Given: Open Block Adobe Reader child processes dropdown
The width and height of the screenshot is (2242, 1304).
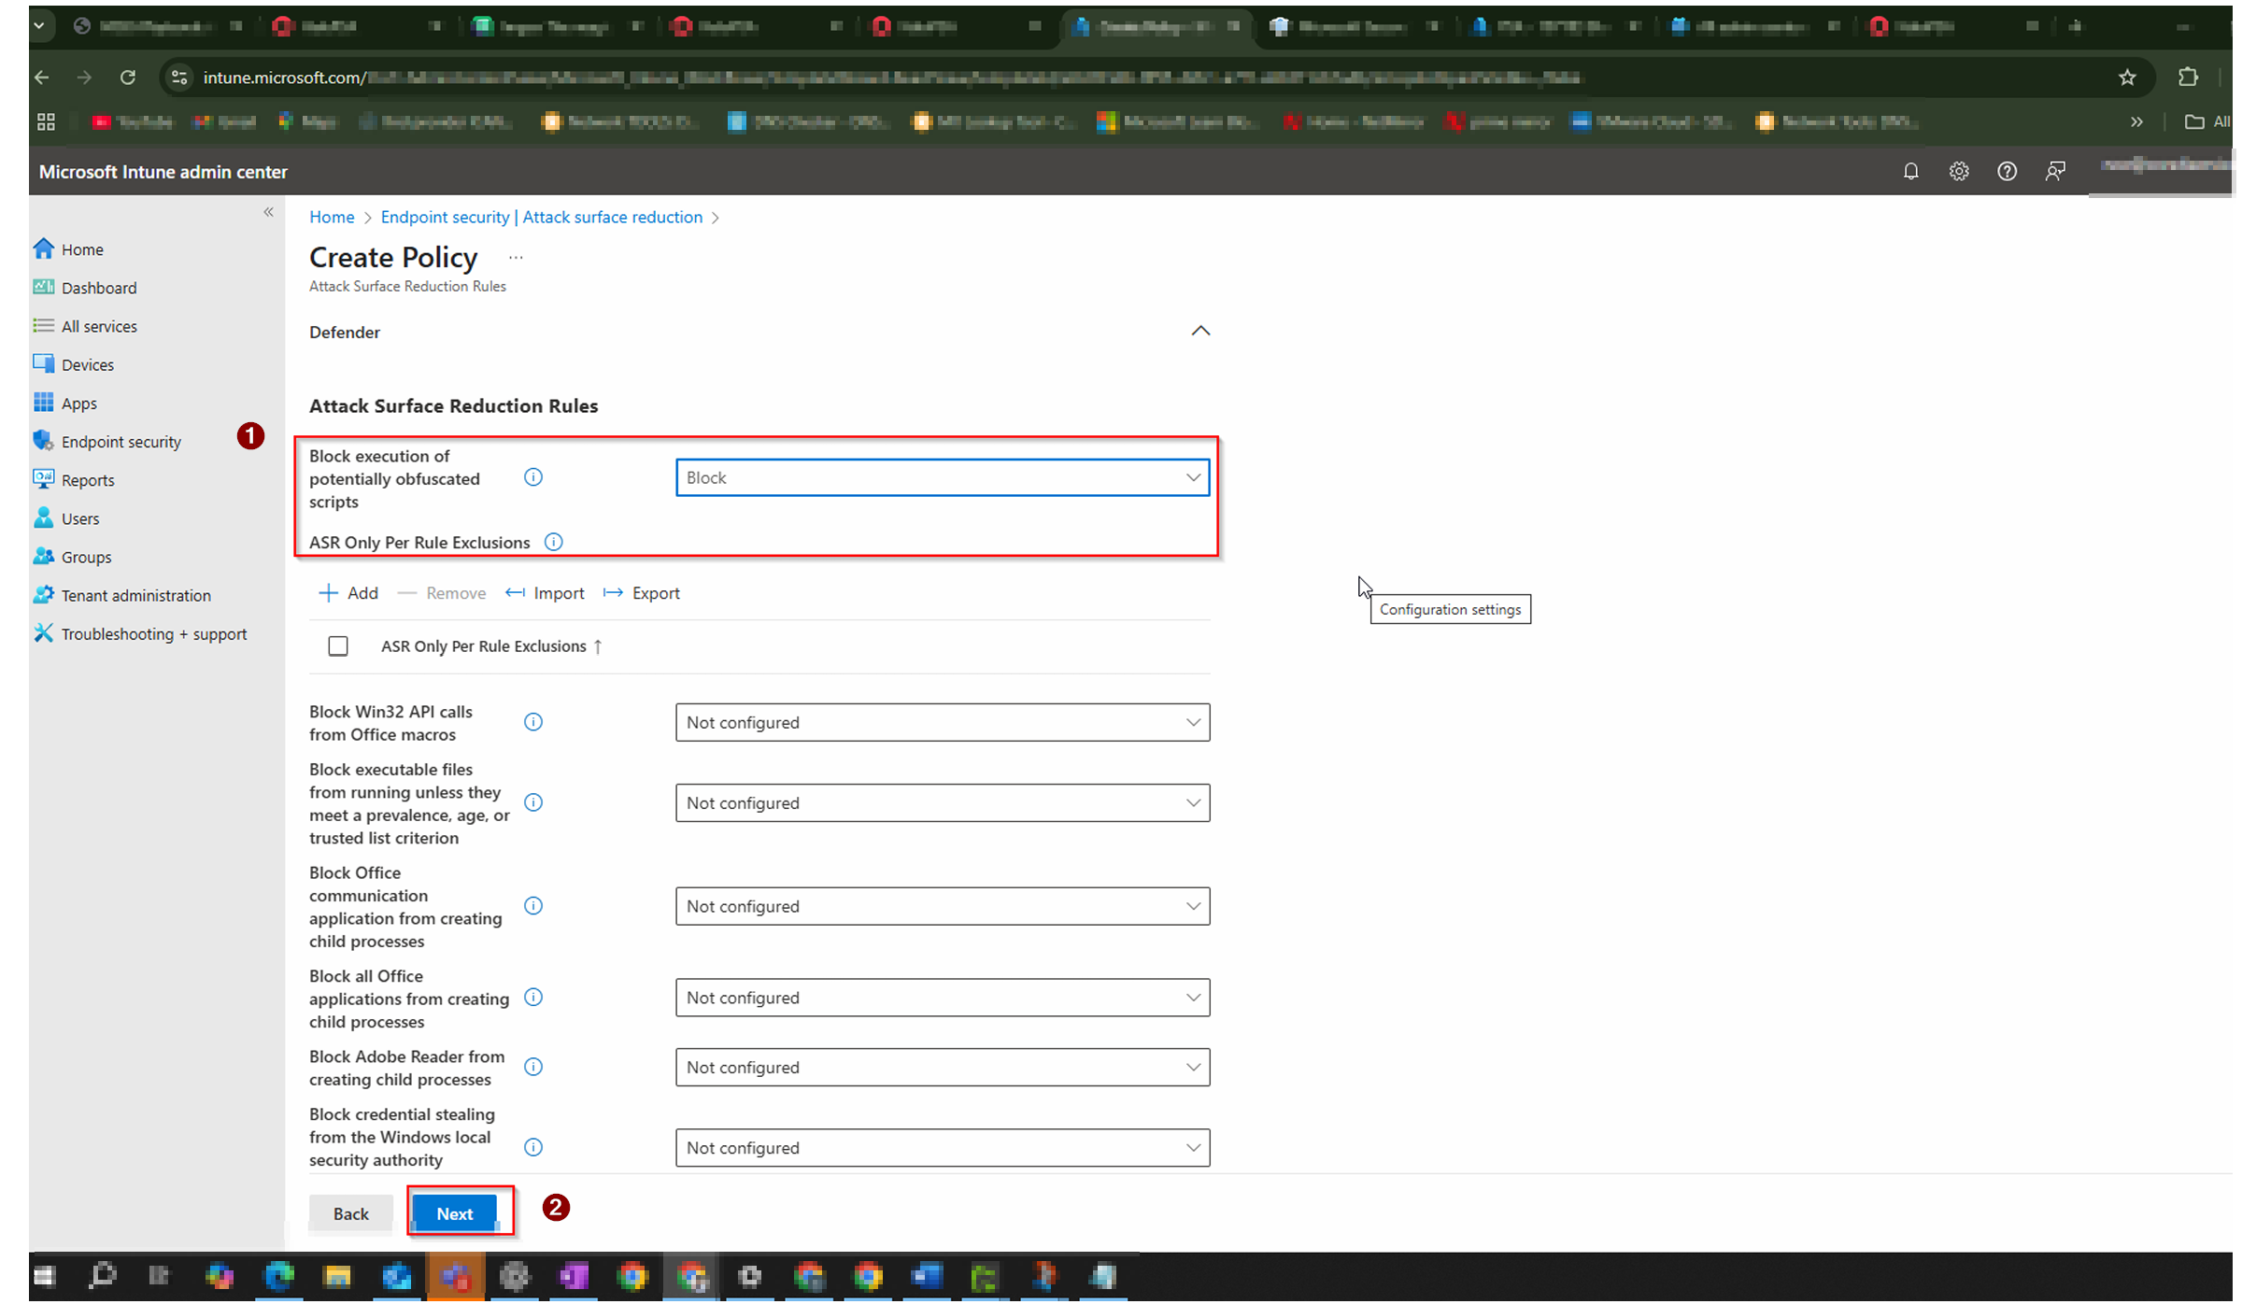Looking at the screenshot, I should pos(943,1067).
